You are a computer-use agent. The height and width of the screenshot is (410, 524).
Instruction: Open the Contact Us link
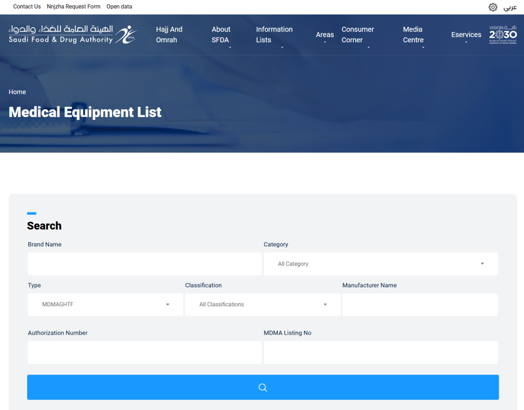pyautogui.click(x=27, y=7)
